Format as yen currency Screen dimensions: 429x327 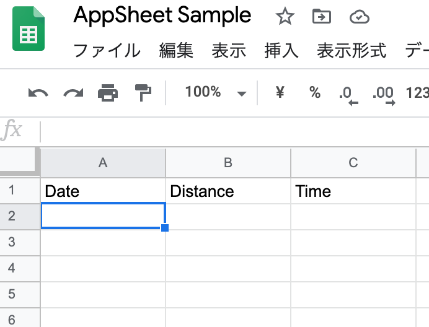tap(280, 92)
